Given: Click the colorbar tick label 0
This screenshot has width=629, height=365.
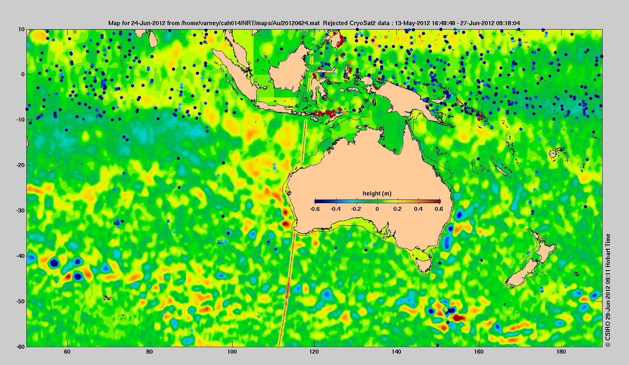Looking at the screenshot, I should [377, 209].
